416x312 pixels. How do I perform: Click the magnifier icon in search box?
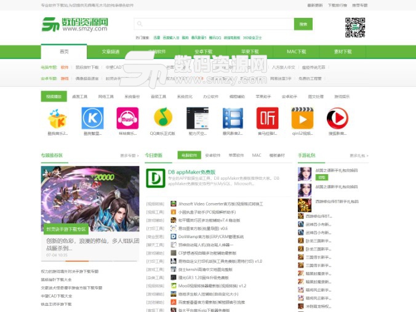pos(140,24)
